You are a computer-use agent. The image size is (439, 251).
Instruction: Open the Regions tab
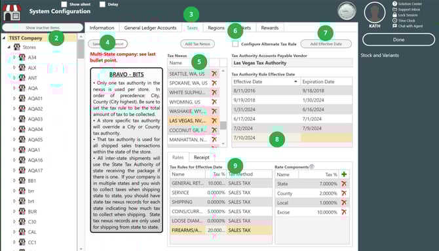pos(216,28)
